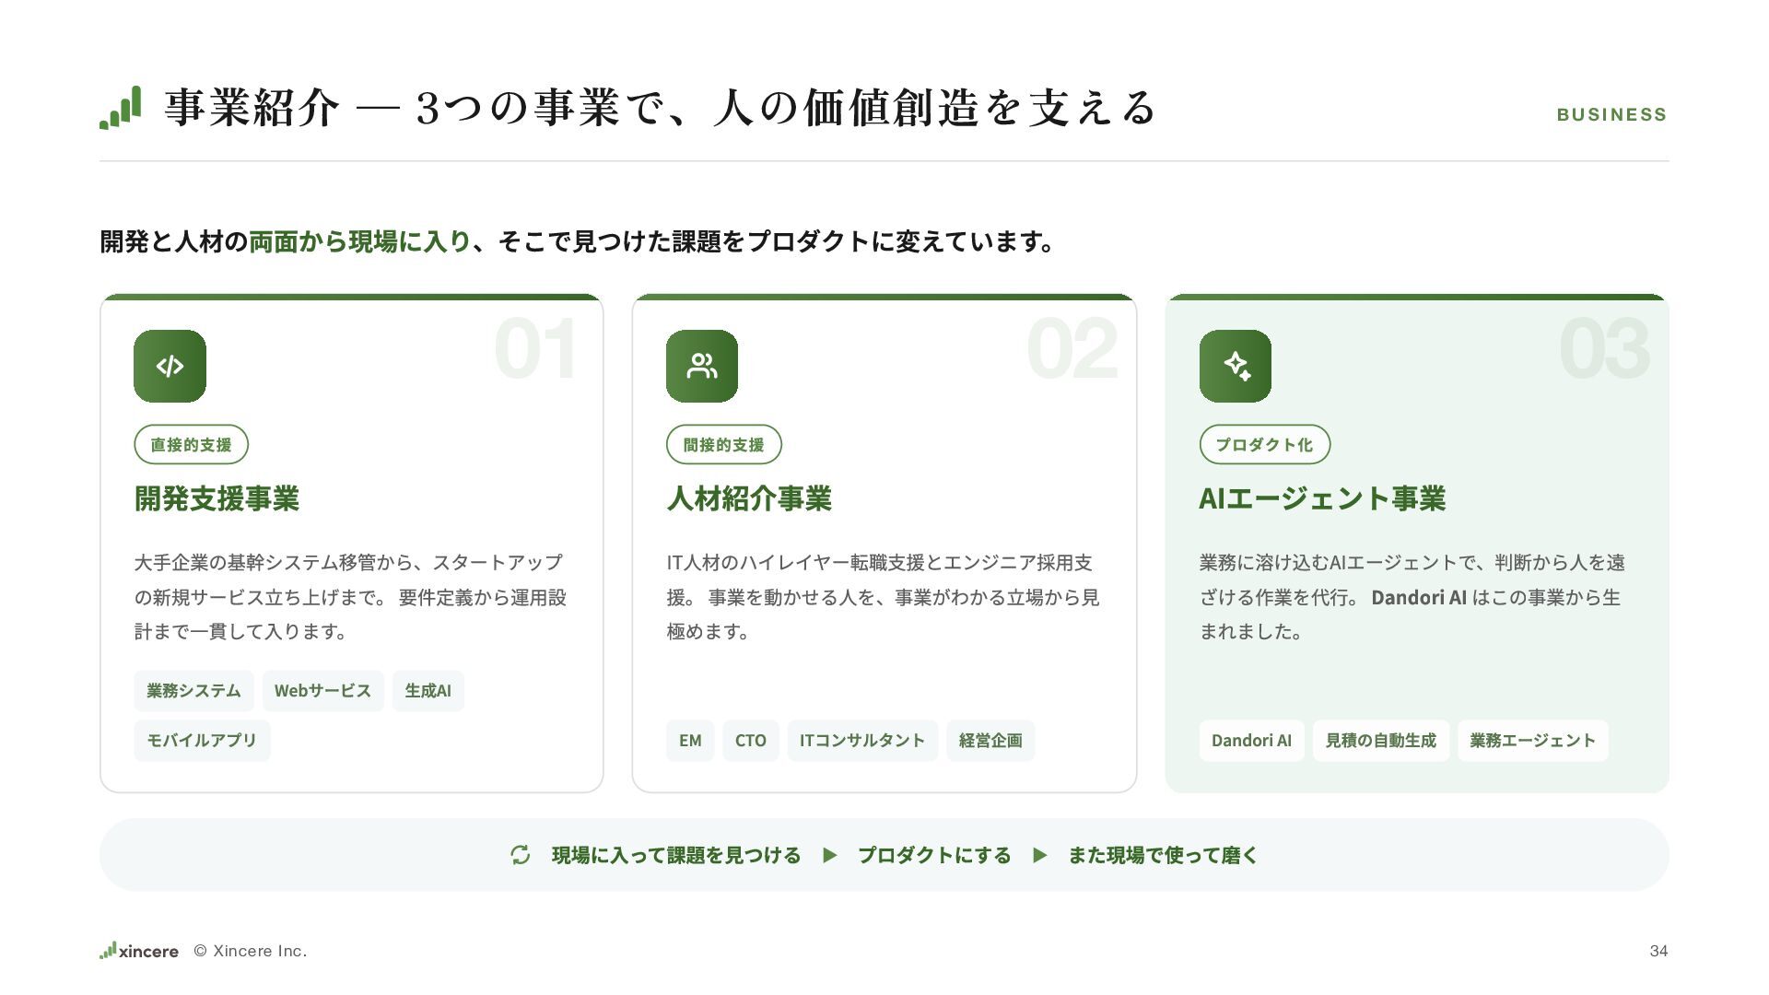Click the Dandori AI tag

1251,741
